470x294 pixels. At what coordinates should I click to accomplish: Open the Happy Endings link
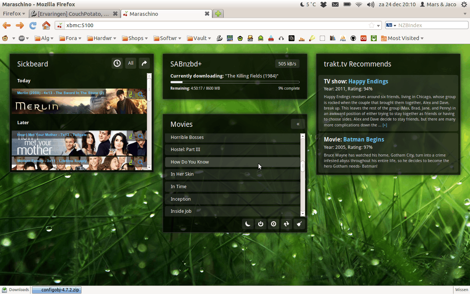(x=368, y=81)
